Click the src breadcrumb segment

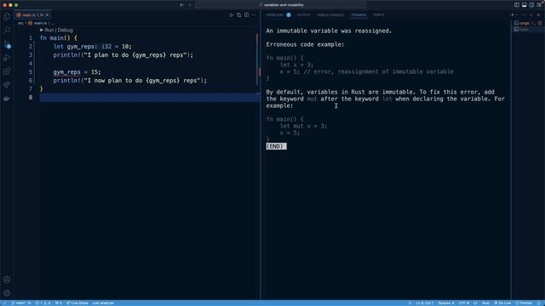coord(20,23)
